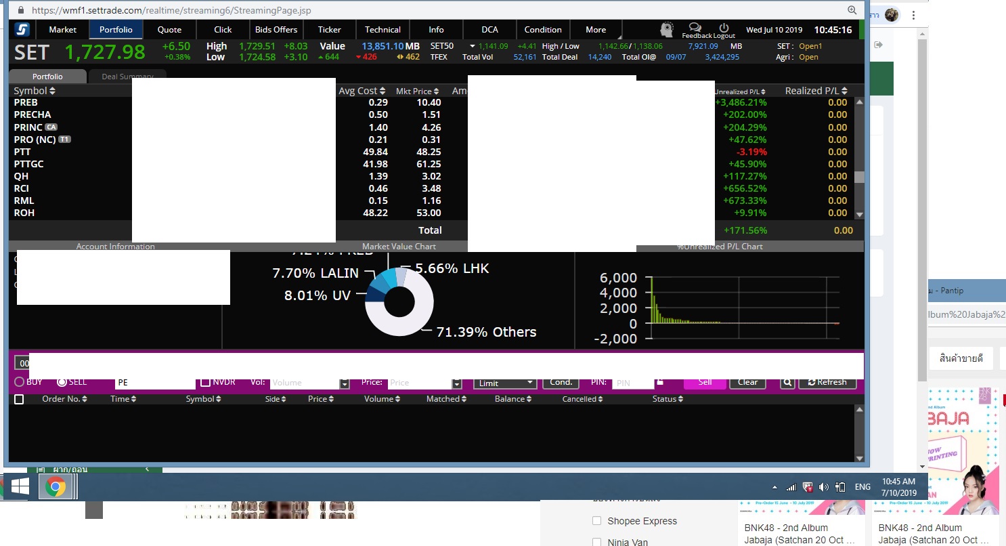Click the profile avatar in background browser

point(892,15)
